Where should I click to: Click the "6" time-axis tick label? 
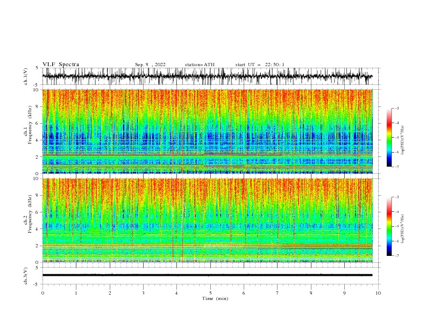244,293
